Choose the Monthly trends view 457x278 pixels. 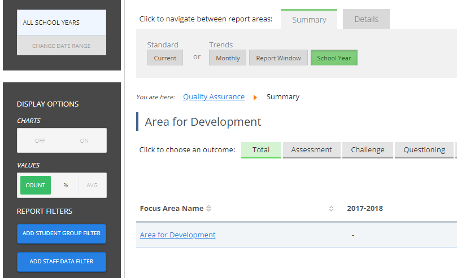point(228,58)
